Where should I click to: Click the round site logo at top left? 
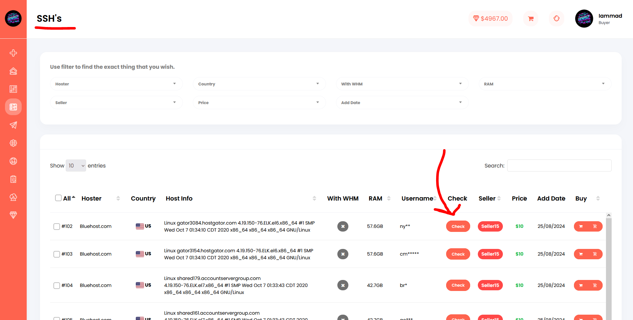coord(13,18)
